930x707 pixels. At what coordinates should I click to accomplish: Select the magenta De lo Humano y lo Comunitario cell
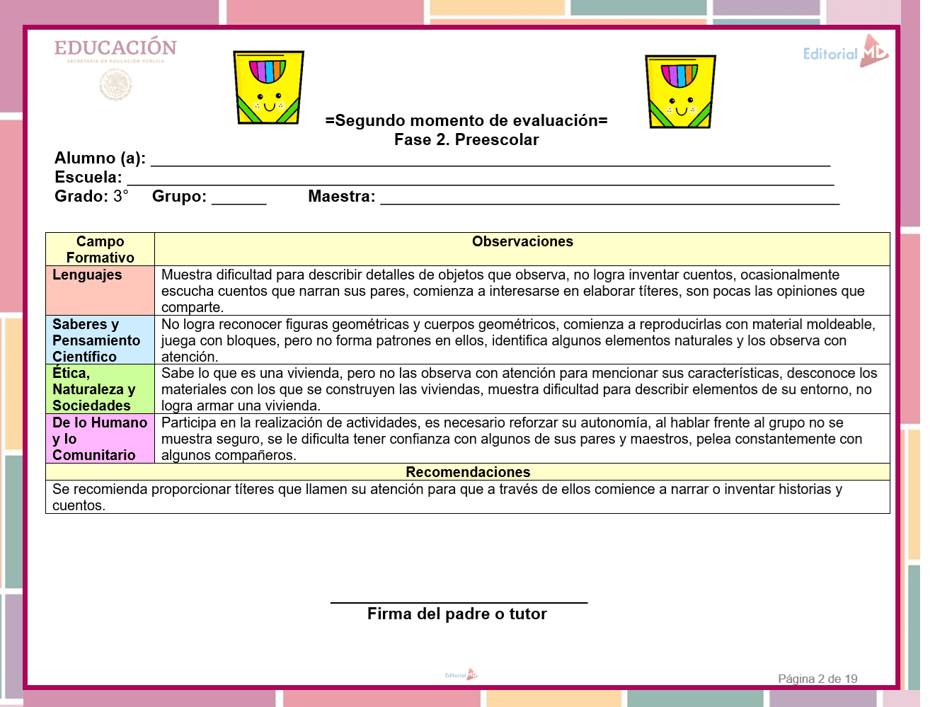point(100,438)
